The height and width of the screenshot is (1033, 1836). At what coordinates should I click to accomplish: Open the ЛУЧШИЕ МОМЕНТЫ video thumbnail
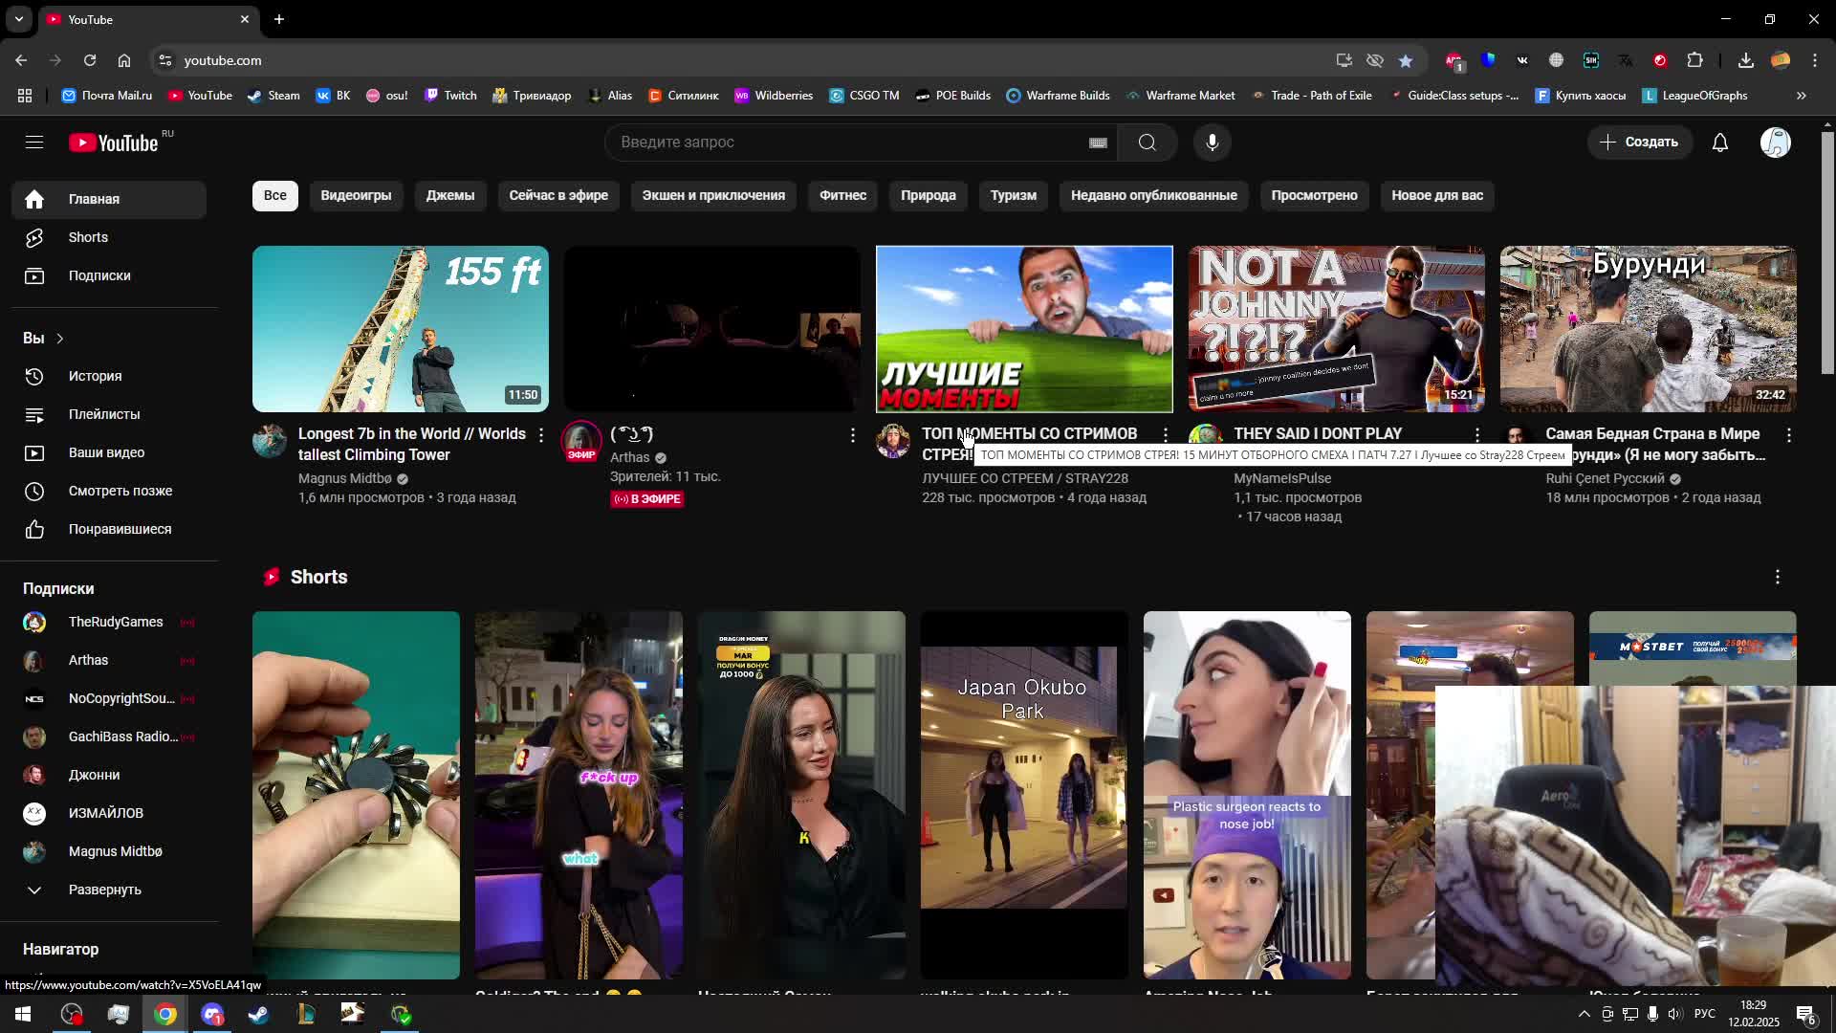click(x=1024, y=329)
